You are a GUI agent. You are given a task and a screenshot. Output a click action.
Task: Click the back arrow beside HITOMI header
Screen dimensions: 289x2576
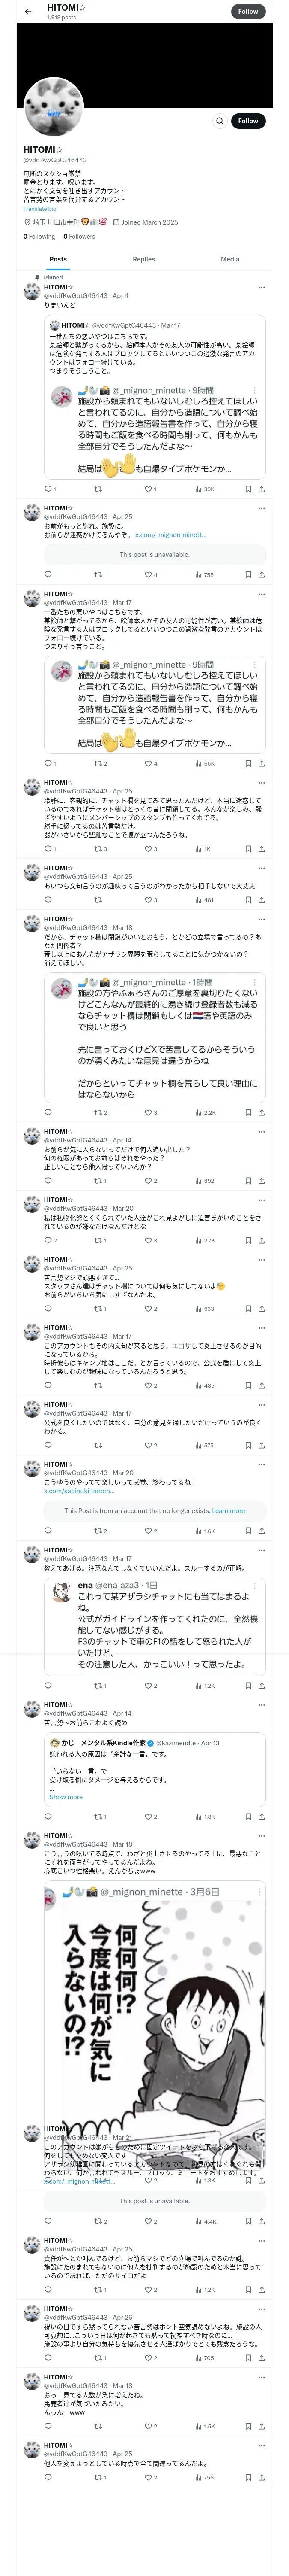[28, 12]
